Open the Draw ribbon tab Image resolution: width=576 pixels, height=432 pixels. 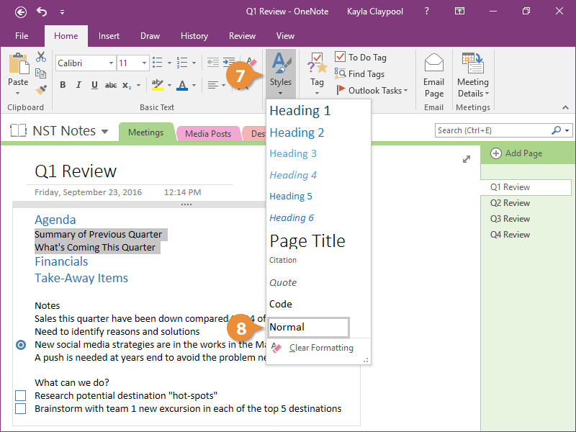[x=150, y=36]
